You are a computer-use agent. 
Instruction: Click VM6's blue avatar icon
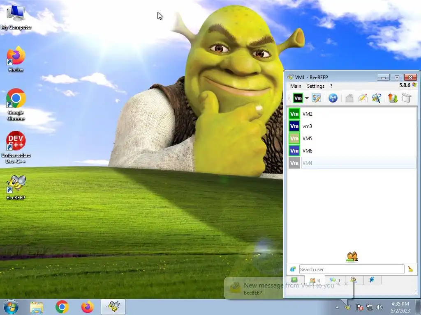(294, 151)
